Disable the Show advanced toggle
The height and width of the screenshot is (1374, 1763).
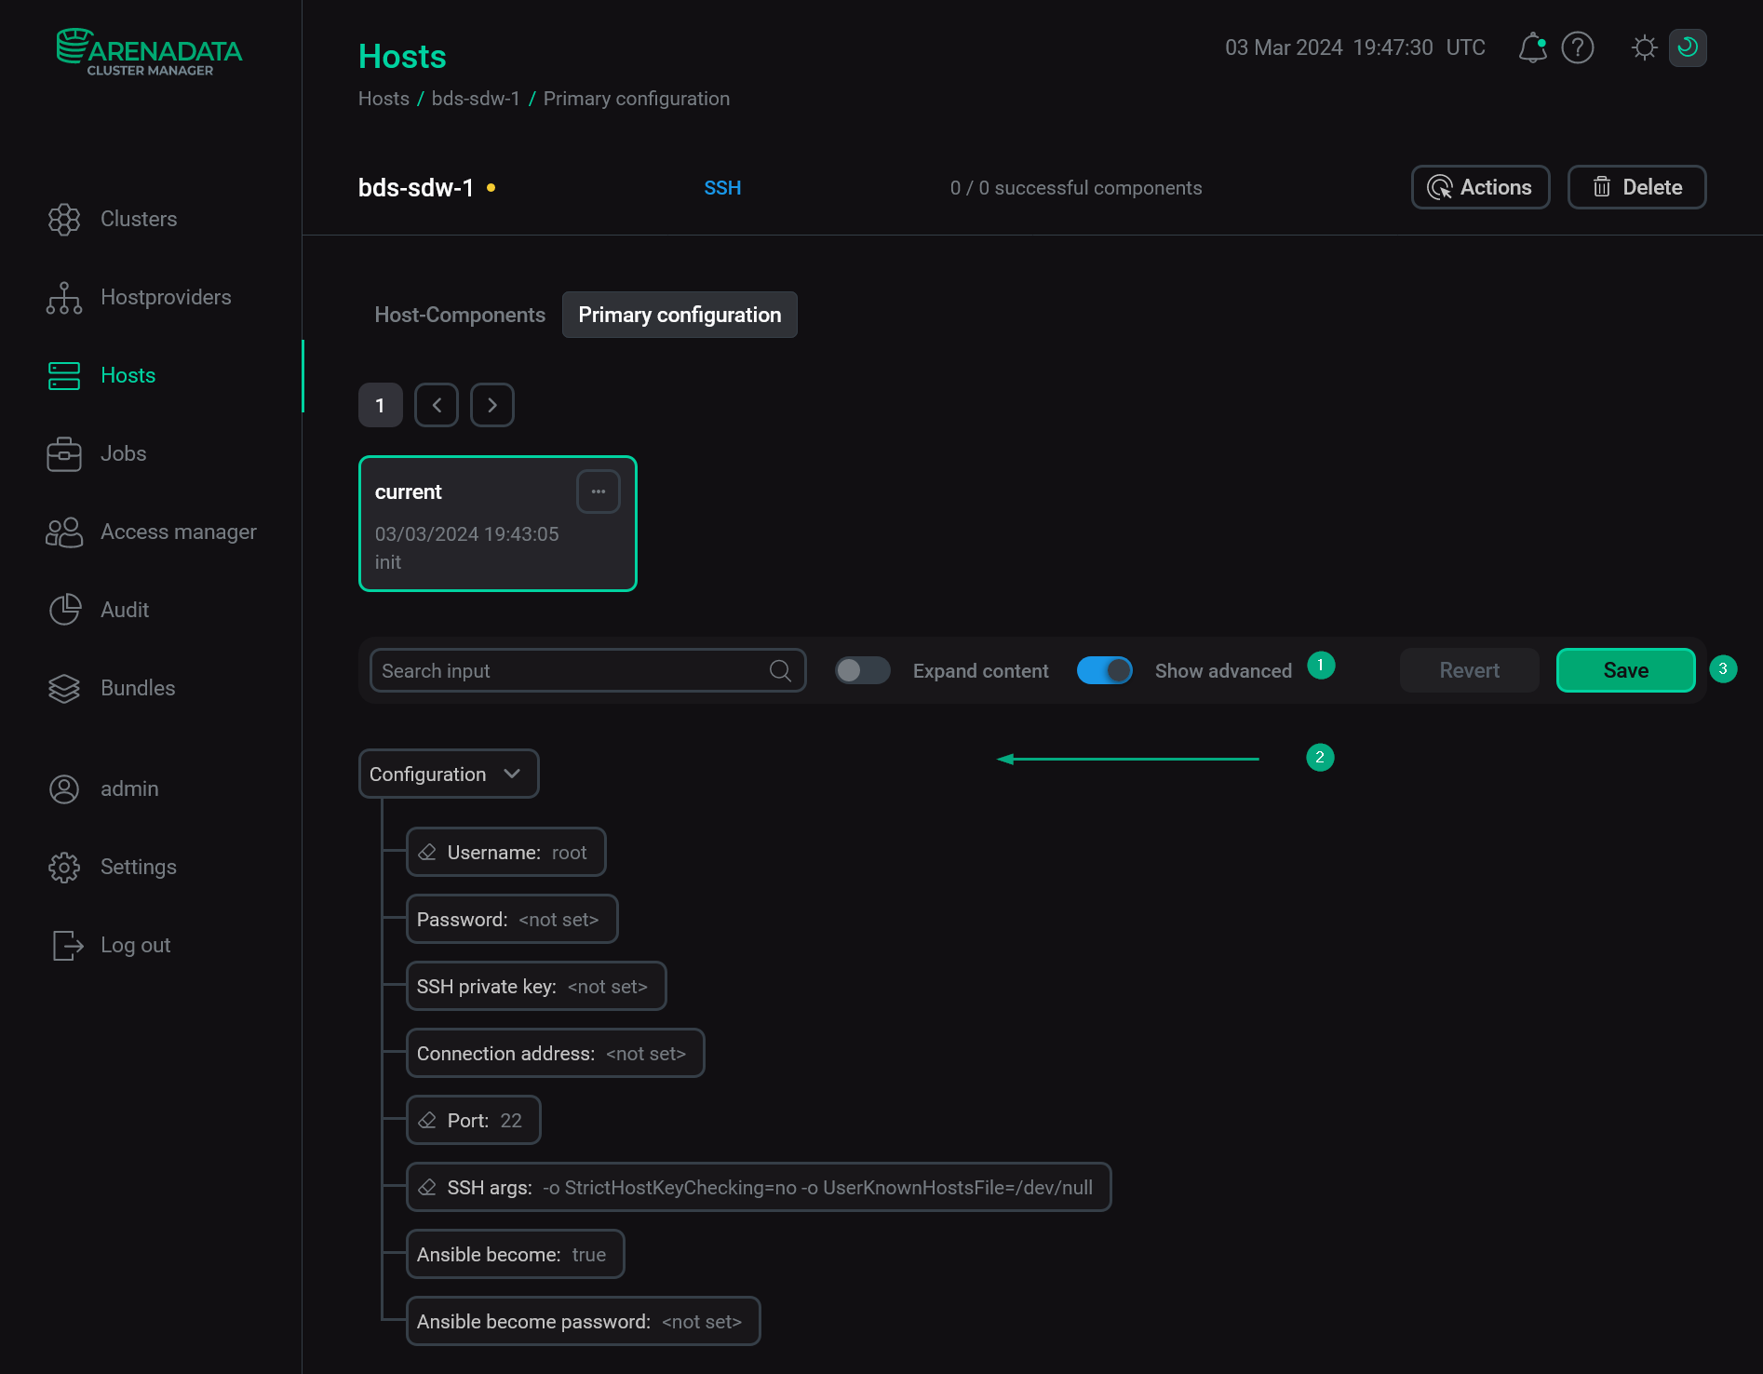(x=1104, y=671)
